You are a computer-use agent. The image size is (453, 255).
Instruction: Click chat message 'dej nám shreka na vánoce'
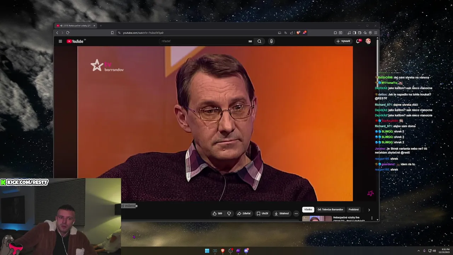point(411,78)
